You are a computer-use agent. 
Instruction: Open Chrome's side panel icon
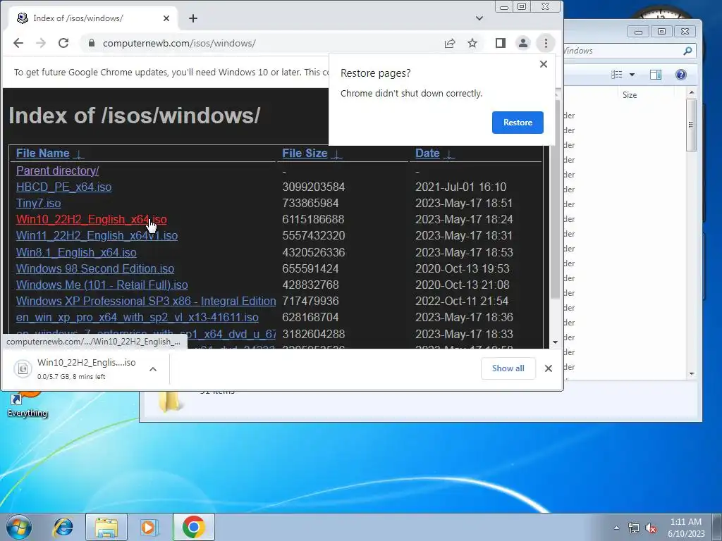coord(501,43)
